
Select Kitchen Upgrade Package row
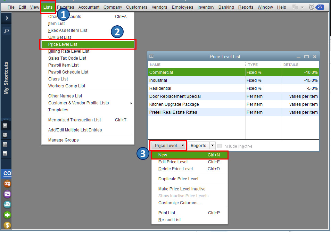(x=233, y=104)
